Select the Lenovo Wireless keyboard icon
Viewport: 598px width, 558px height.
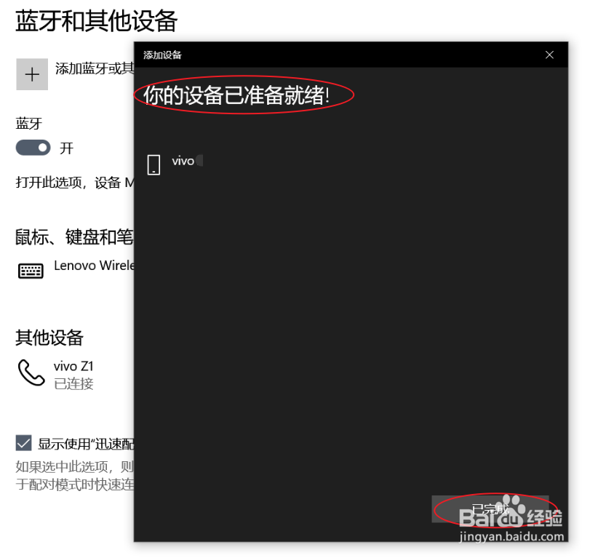point(31,271)
